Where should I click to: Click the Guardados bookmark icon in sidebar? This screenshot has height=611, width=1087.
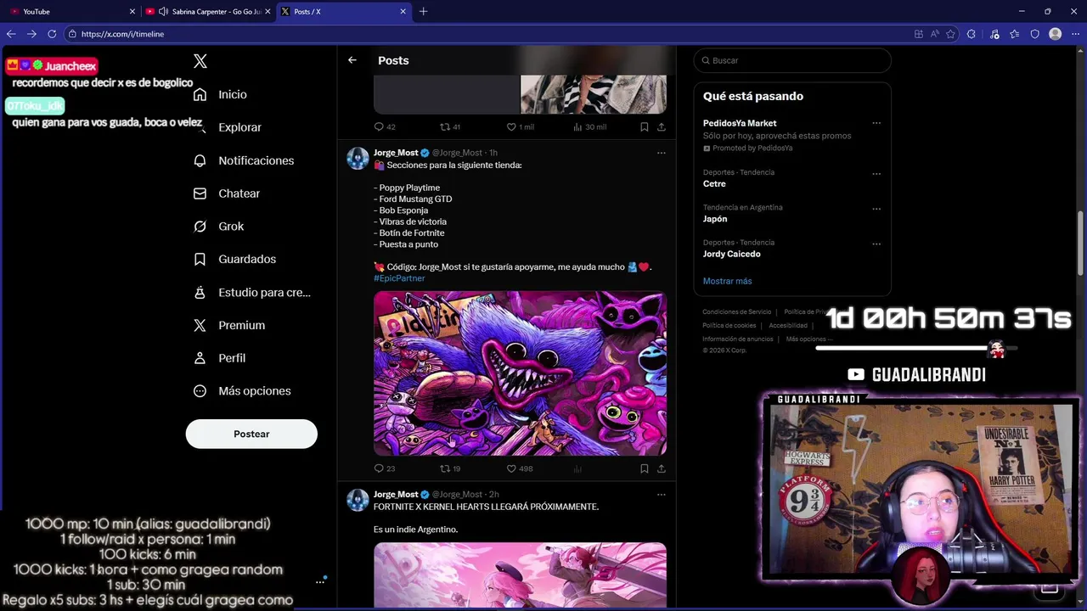(200, 259)
